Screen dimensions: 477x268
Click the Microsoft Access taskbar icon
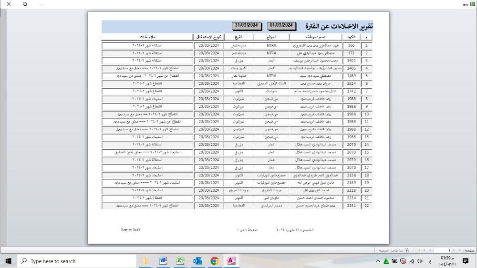click(231, 261)
